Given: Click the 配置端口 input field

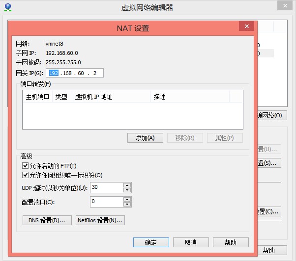Looking at the screenshot, I should [x=106, y=201].
